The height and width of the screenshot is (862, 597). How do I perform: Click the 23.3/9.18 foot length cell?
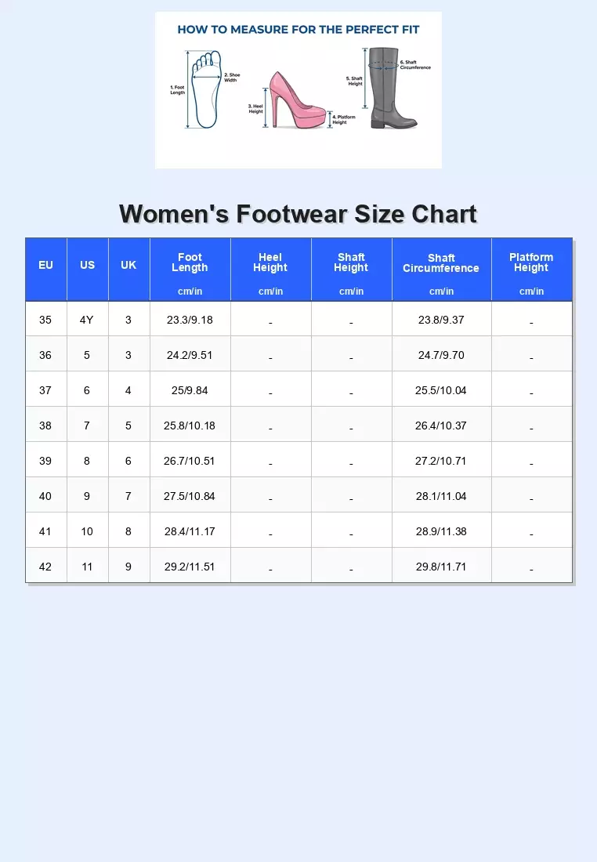point(190,320)
